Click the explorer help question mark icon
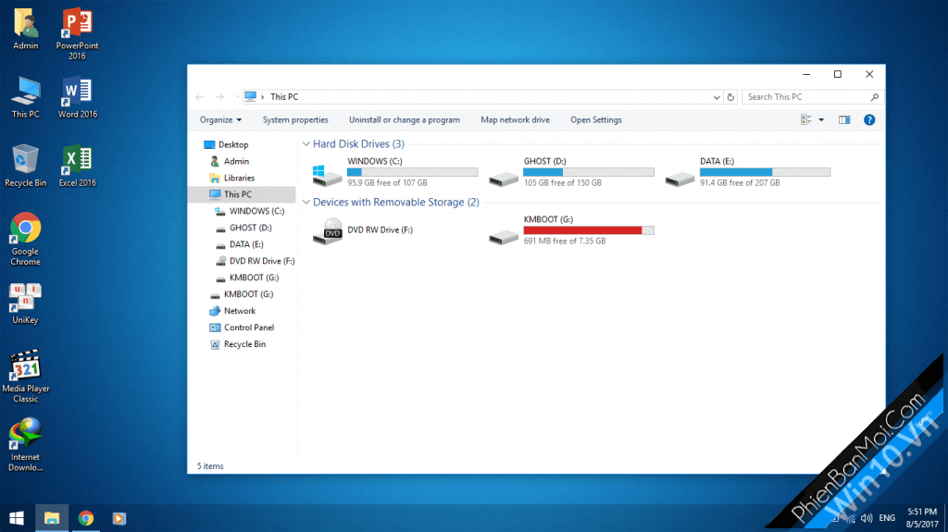Image resolution: width=948 pixels, height=532 pixels. pyautogui.click(x=869, y=119)
